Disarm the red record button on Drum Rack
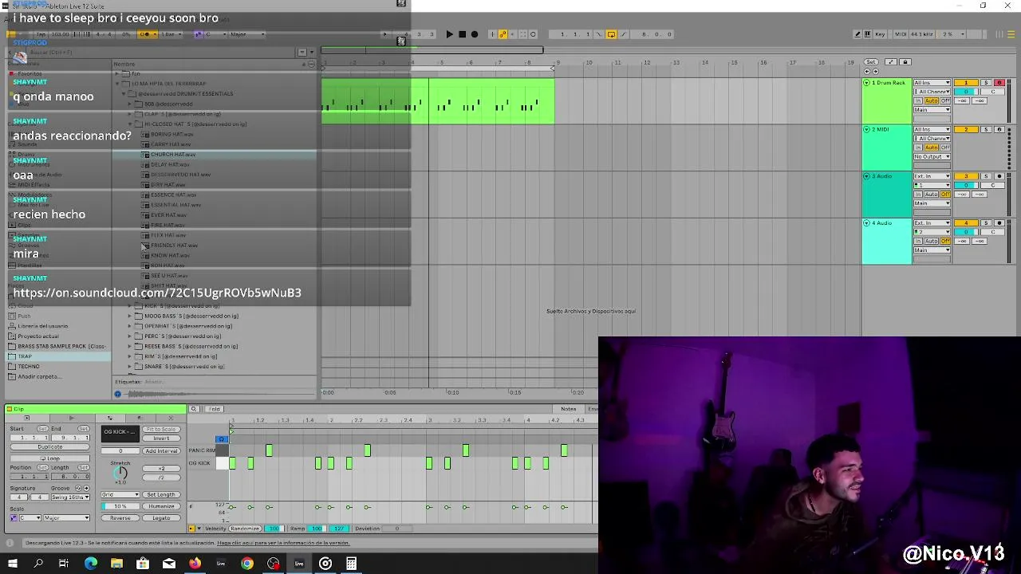The image size is (1021, 574). 999,83
